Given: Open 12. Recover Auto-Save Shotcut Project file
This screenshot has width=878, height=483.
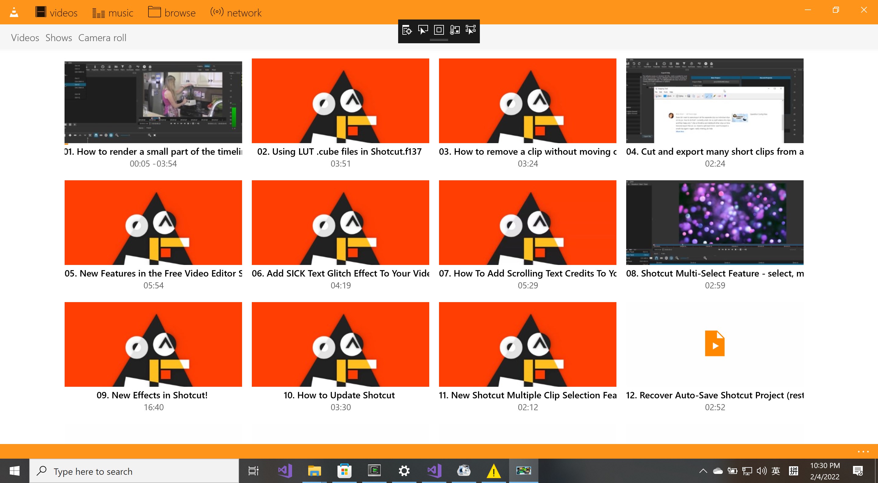Looking at the screenshot, I should click(714, 344).
